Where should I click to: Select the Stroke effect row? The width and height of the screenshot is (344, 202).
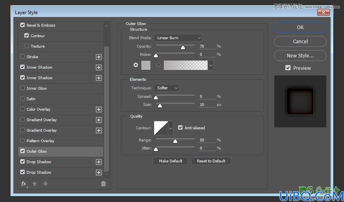[61, 57]
